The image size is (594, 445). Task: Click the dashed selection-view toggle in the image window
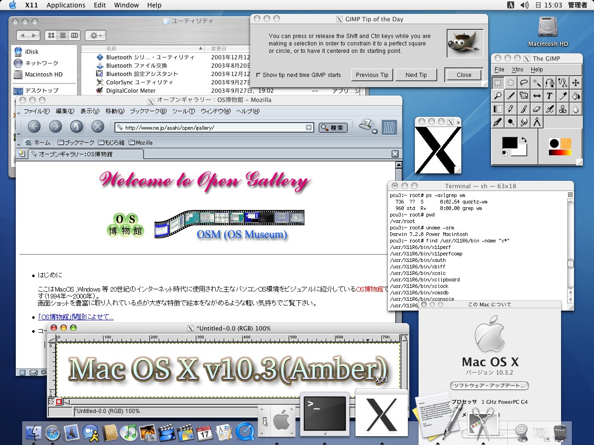pyautogui.click(x=52, y=402)
